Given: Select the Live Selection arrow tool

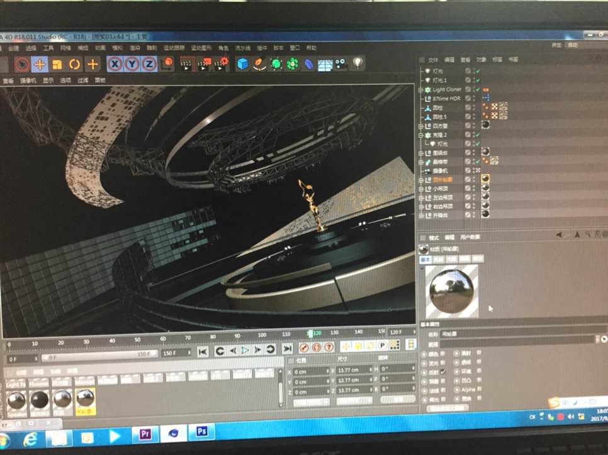Looking at the screenshot, I should [23, 64].
